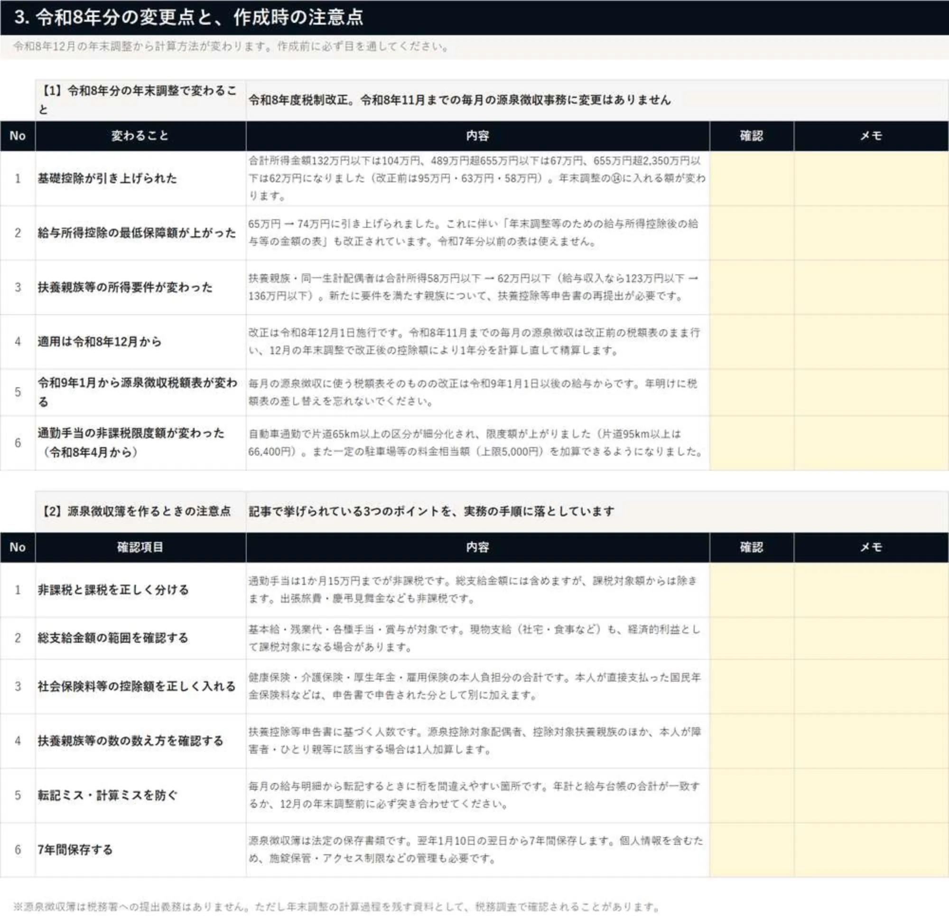Click the section heading '【1】令和8年分の年末調整で変わること'

click(140, 100)
